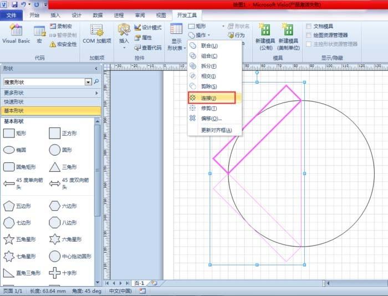Choose Fragment (拆分) from the menu
The height and width of the screenshot is (296, 388).
[x=215, y=66]
